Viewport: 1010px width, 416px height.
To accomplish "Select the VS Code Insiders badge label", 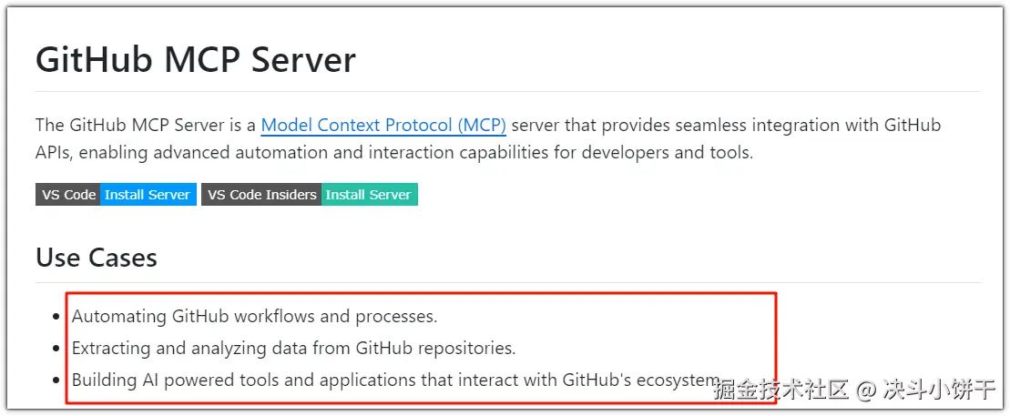I will click(261, 195).
